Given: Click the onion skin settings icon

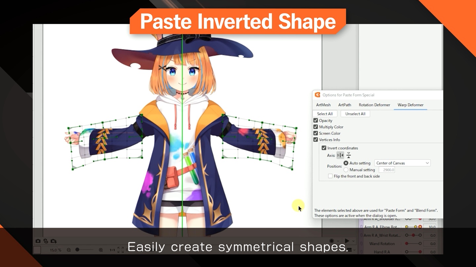Looking at the screenshot, I should pyautogui.click(x=45, y=241).
